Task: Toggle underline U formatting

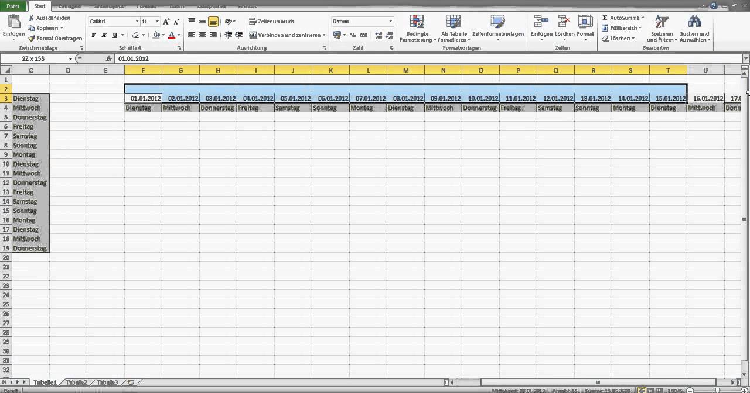Action: pos(114,35)
